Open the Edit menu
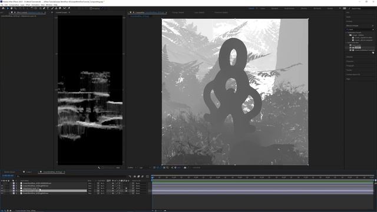The image size is (377, 212). click(x=6, y=5)
